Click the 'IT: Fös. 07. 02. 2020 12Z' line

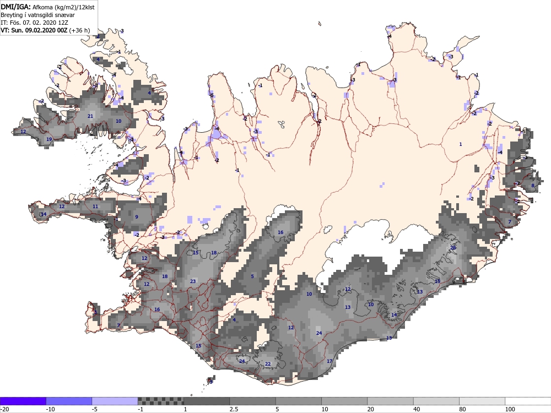pyautogui.click(x=34, y=23)
